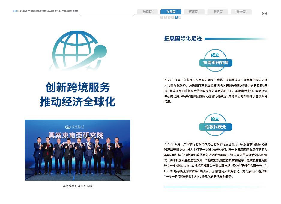Image resolution: width=281 pixels, height=204 pixels.
Task: Jump to subsection 6 indicator
Action: pos(180,17)
